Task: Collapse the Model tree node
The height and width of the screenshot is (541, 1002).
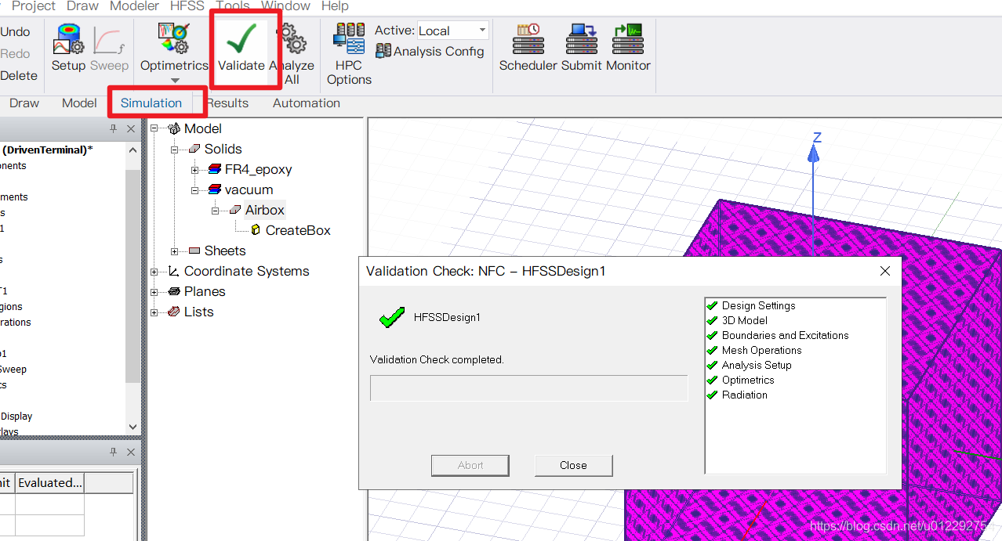Action: pos(154,128)
